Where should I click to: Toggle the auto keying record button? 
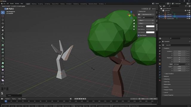pyautogui.click(x=71, y=99)
